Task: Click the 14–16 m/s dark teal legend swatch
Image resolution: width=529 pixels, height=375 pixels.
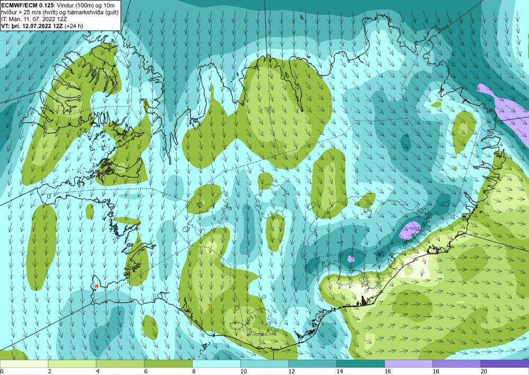Action: [x=361, y=363]
